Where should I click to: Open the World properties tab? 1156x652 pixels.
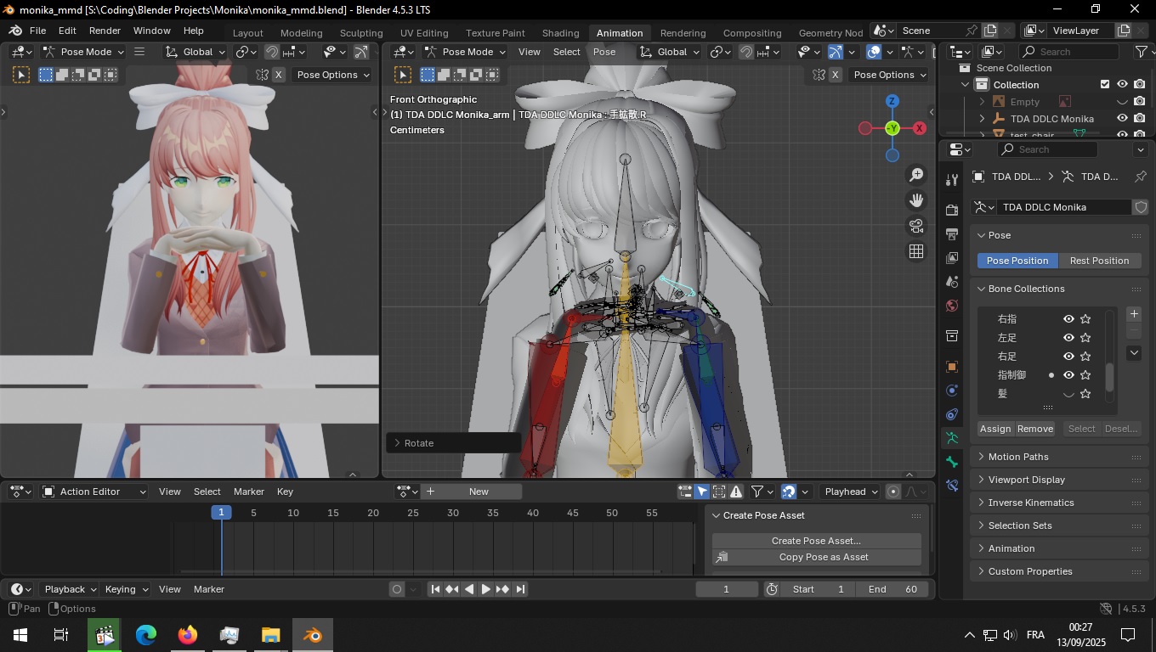pyautogui.click(x=952, y=306)
